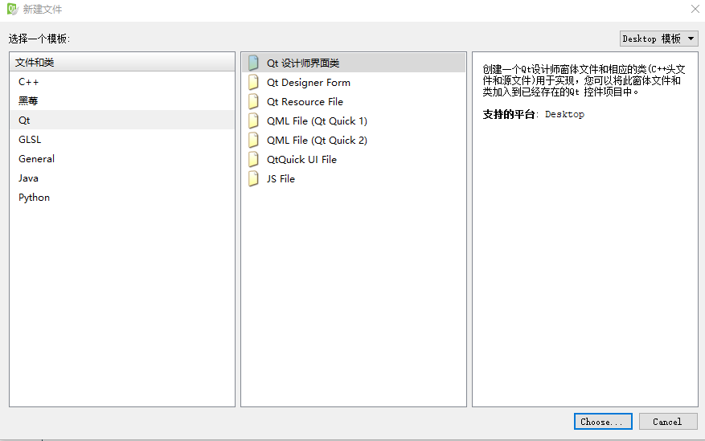
Task: Click the 文件和类 header
Action: pos(122,62)
